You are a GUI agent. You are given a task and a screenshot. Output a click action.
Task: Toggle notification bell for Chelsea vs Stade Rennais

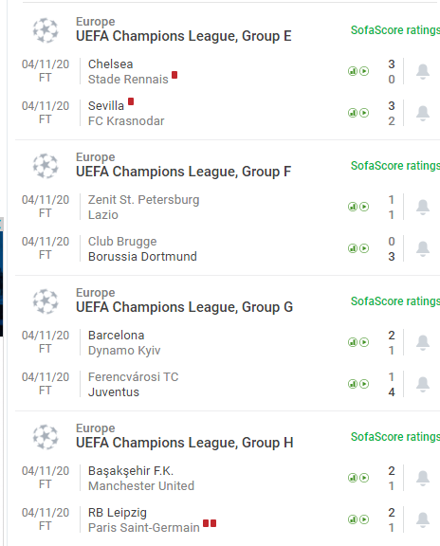(x=423, y=71)
